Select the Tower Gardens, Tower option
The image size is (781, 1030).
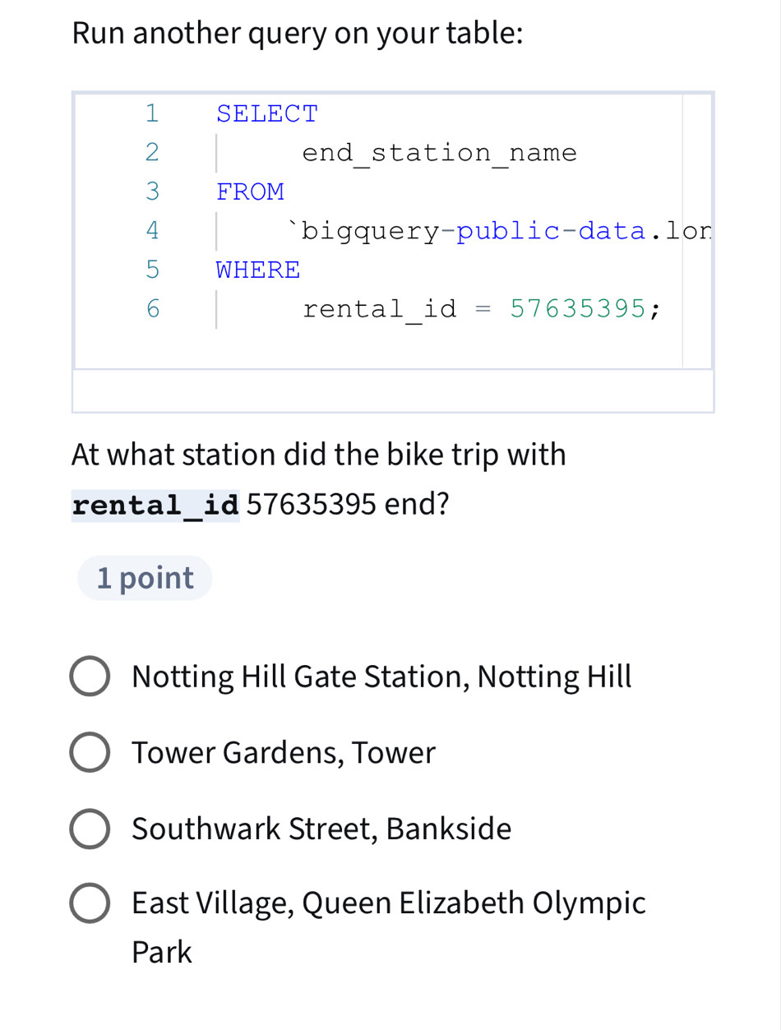coord(90,753)
